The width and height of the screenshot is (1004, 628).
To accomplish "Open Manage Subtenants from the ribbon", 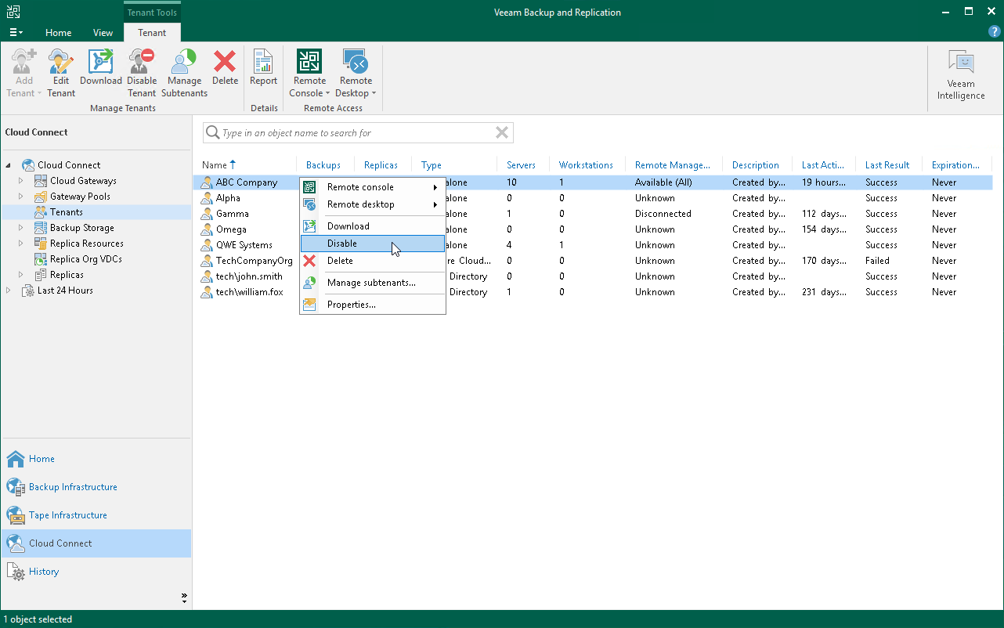I will tap(185, 73).
